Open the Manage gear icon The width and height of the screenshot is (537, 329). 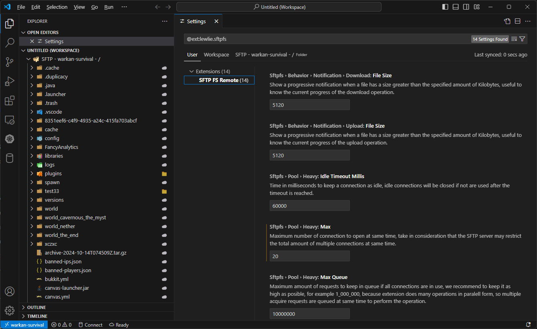coord(10,311)
